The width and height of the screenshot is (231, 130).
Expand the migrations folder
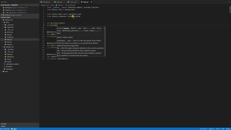coord(10,27)
